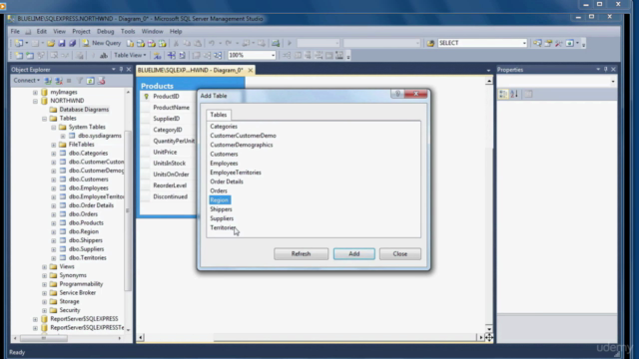This screenshot has width=639, height=359.
Task: Click the Disconnect icon in Object Explorer toolbar
Action: 59,81
